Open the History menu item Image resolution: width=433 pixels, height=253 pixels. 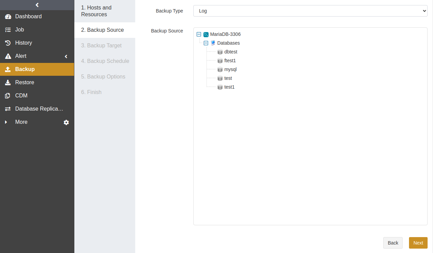(37, 43)
